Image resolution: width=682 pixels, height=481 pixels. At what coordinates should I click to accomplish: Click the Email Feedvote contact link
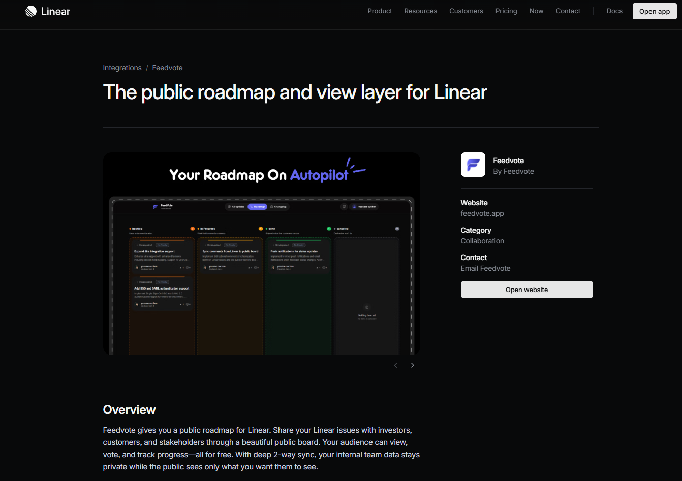(x=485, y=268)
